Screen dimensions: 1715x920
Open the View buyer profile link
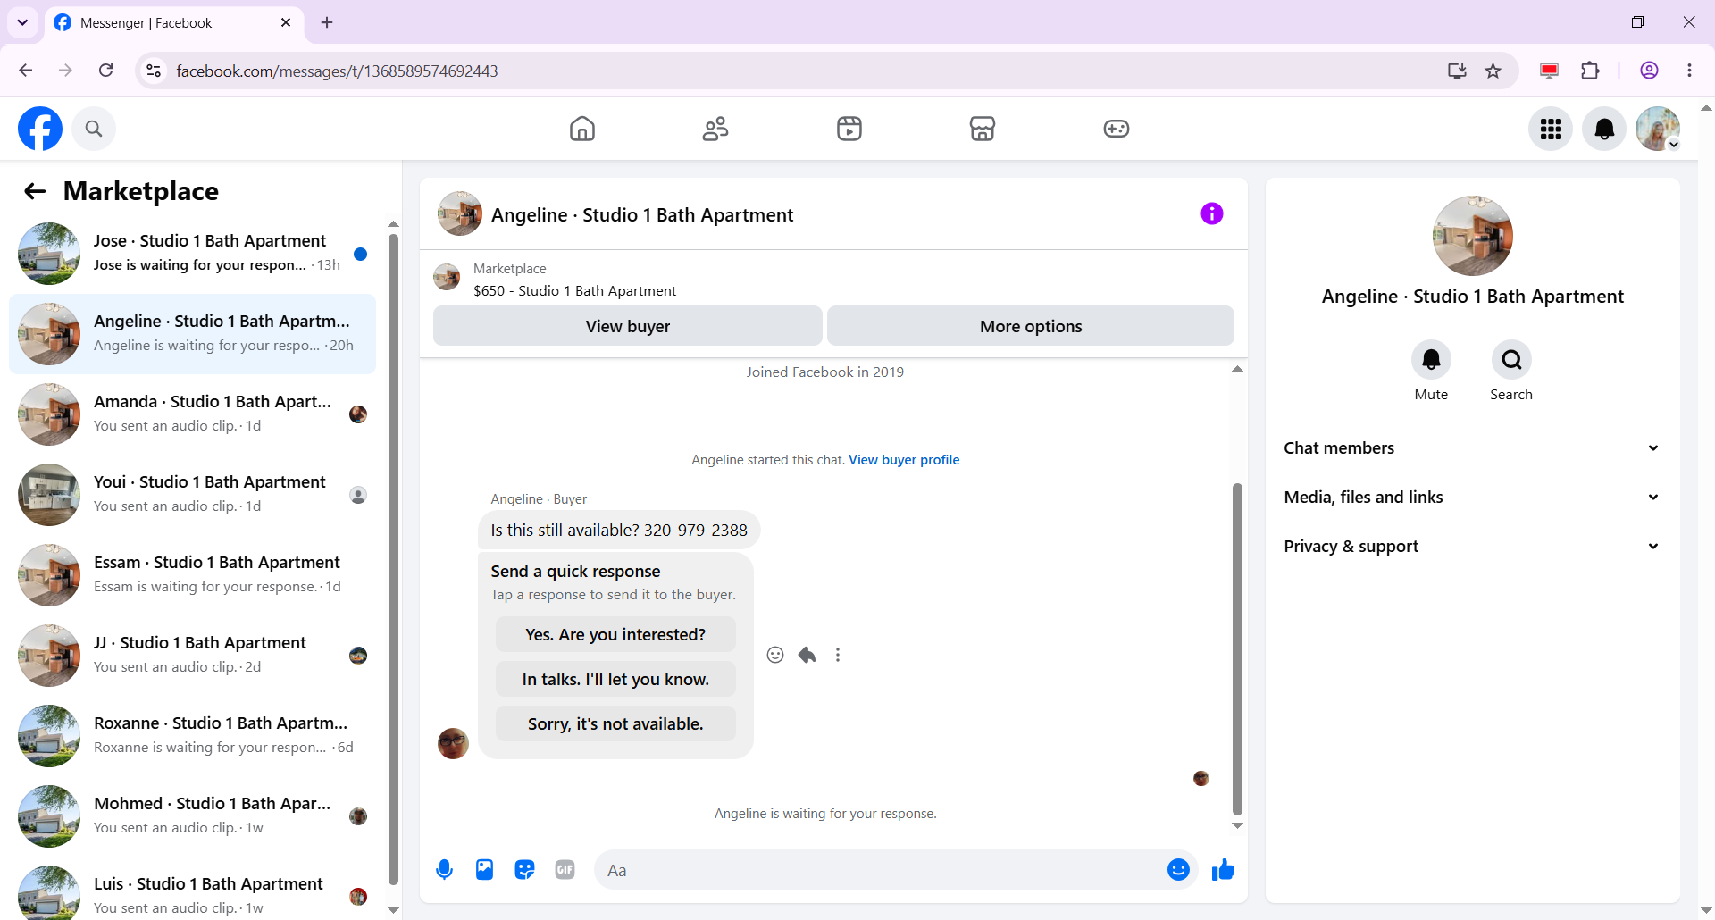(x=904, y=460)
